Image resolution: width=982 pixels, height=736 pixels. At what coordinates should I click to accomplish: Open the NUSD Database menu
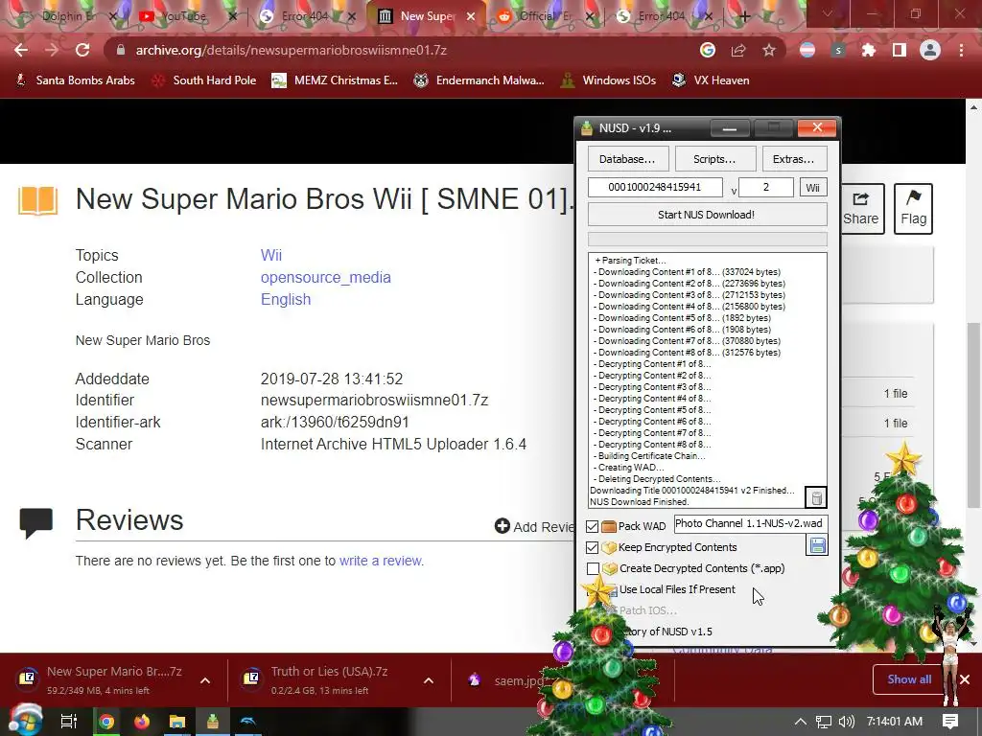(627, 159)
